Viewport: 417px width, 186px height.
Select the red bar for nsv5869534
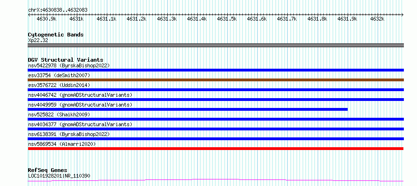tap(216, 149)
